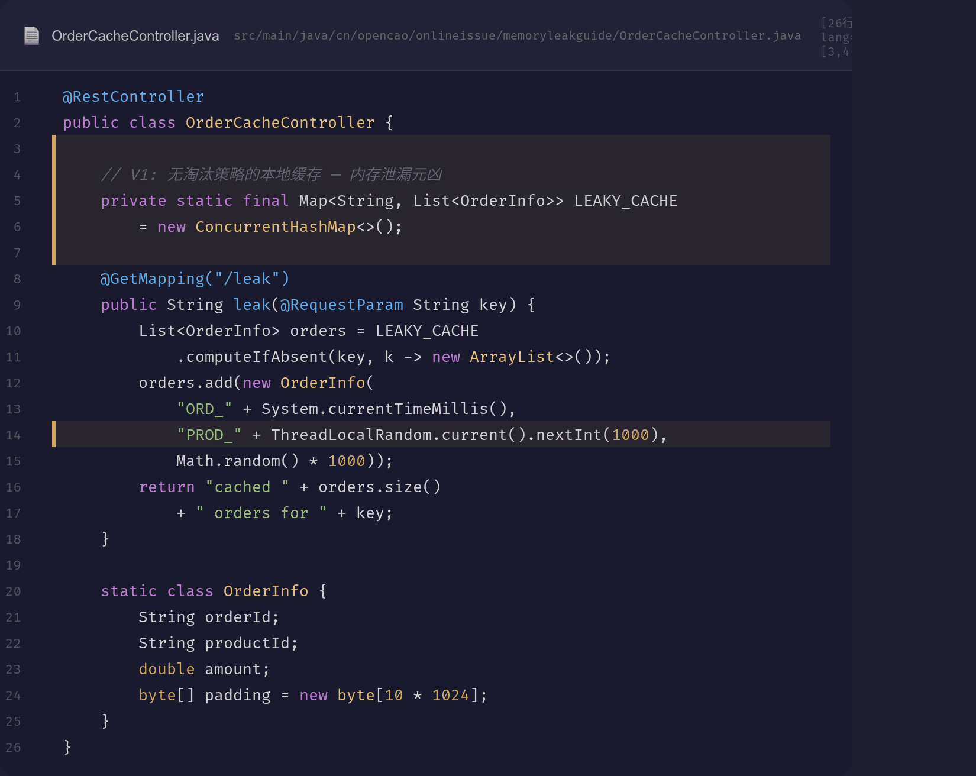
Task: Click the V1 comment on line 4
Action: point(272,174)
